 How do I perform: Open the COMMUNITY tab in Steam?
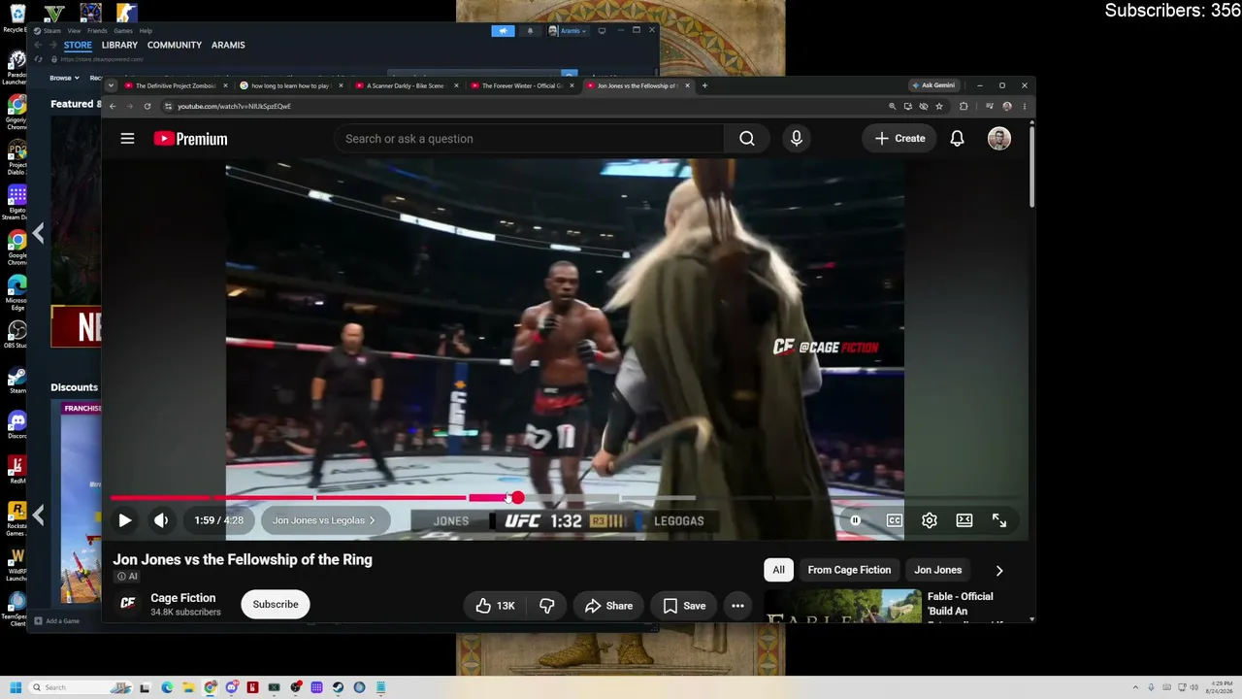[175, 45]
